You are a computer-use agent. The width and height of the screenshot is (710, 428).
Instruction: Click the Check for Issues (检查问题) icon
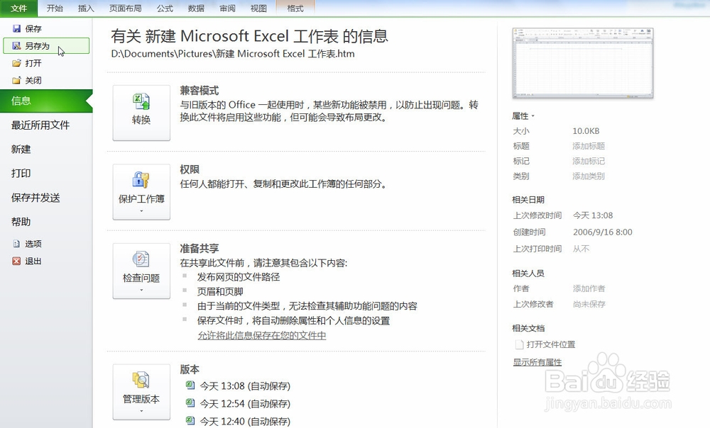click(x=141, y=259)
